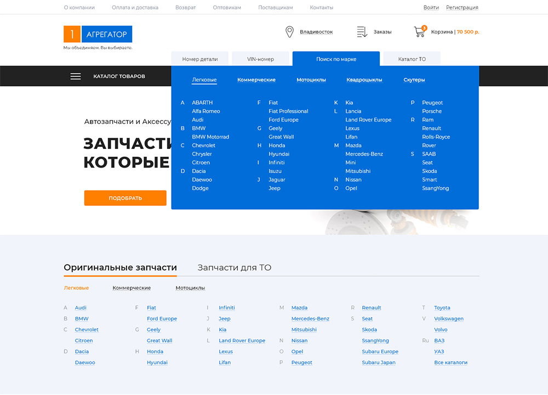Switch to the VIN-номер tab

coord(260,59)
